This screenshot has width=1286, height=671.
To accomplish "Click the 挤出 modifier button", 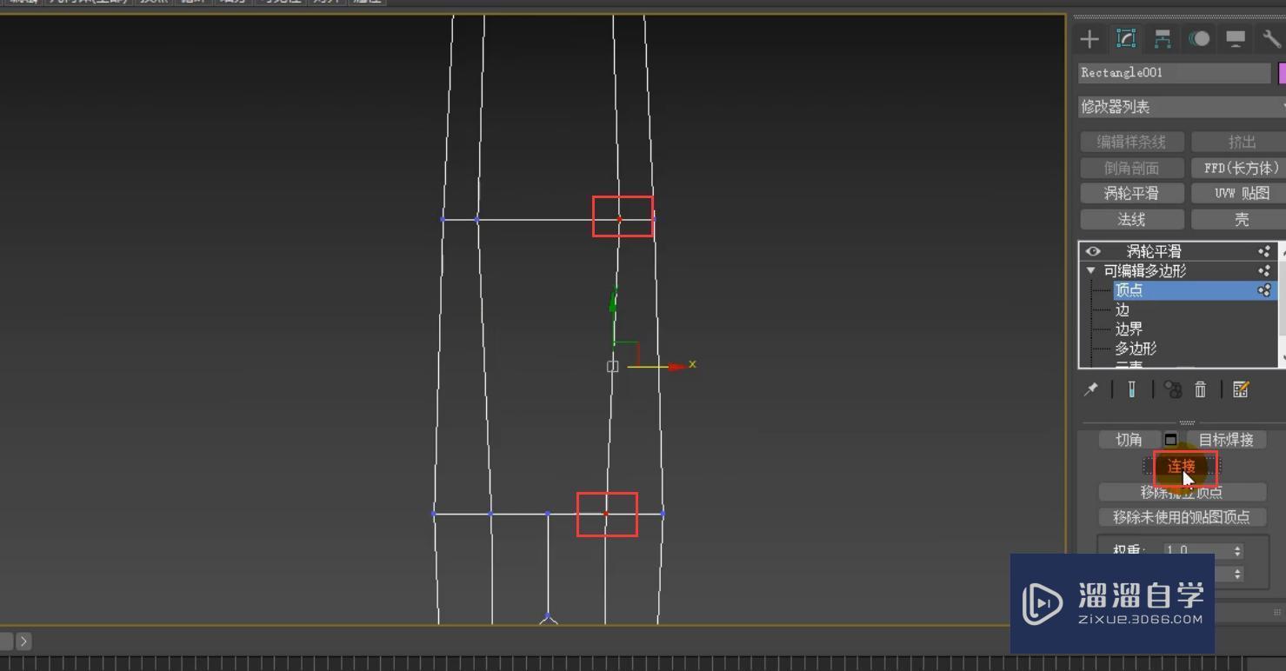I will (1239, 142).
